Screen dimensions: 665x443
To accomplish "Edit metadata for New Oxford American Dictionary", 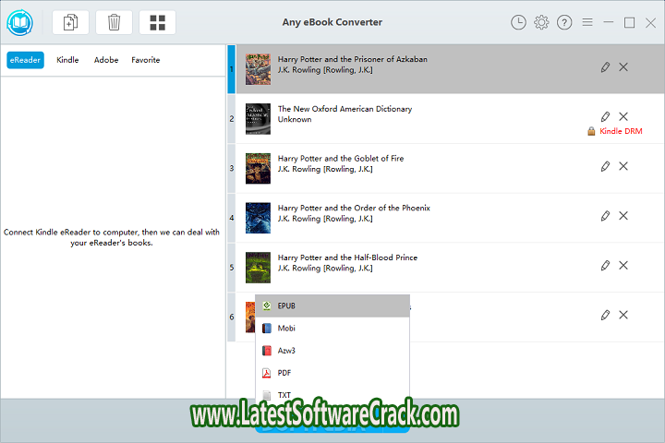I will [x=605, y=116].
